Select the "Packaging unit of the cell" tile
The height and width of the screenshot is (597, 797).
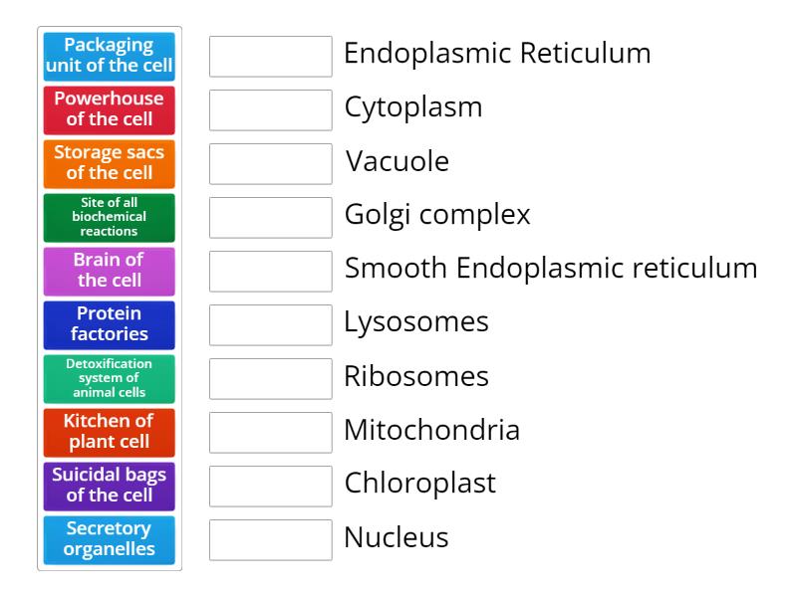tap(109, 57)
